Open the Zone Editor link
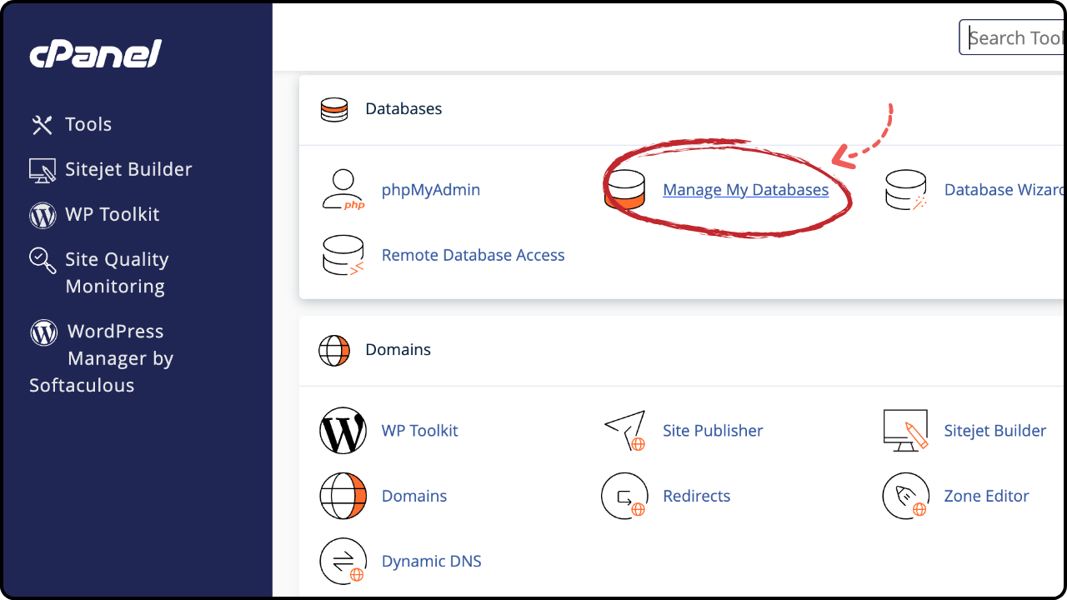 [987, 496]
